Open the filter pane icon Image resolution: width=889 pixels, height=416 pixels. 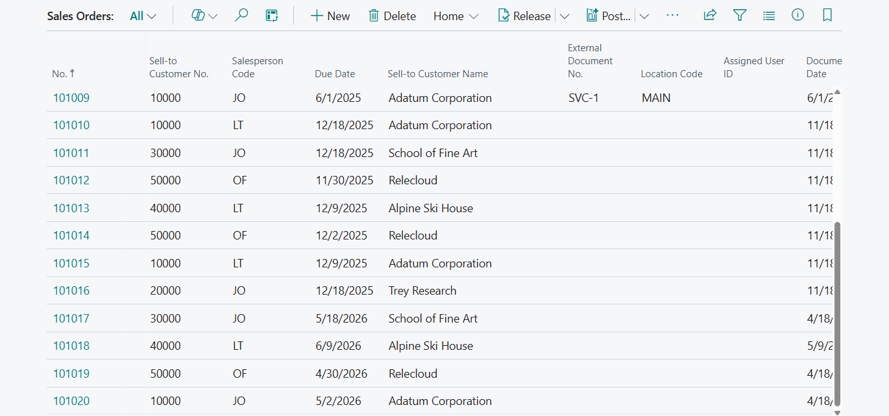click(739, 15)
